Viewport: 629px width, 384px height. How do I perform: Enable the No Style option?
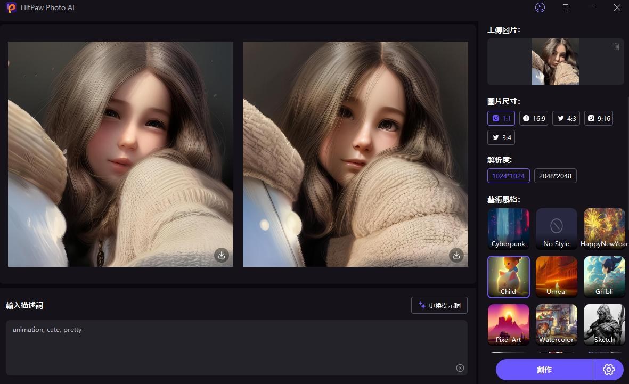[556, 228]
